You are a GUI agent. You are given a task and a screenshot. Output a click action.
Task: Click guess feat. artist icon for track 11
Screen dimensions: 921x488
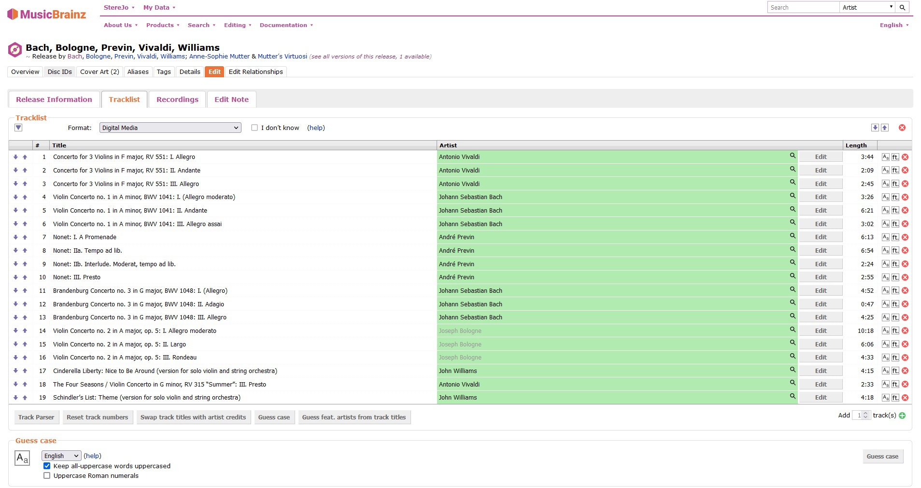(x=895, y=291)
